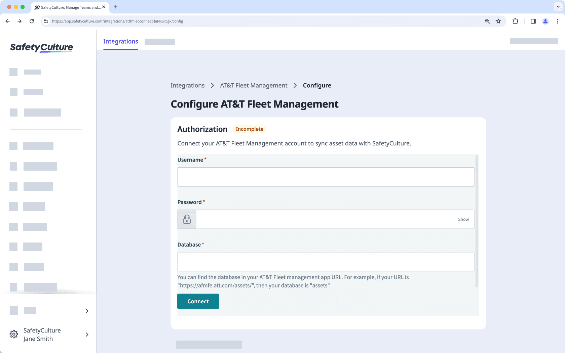This screenshot has width=565, height=353.
Task: Open the browser extensions puzzle icon
Action: (515, 21)
